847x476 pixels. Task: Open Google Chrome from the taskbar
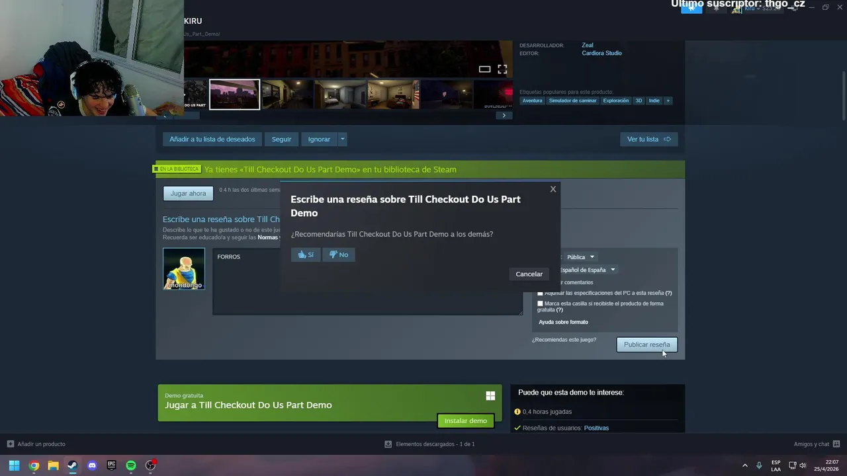34,465
